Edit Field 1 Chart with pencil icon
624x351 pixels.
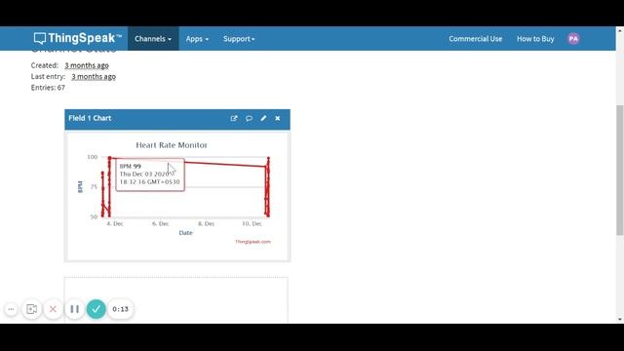(263, 118)
